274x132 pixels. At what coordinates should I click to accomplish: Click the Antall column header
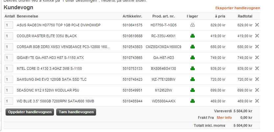pos(10,16)
